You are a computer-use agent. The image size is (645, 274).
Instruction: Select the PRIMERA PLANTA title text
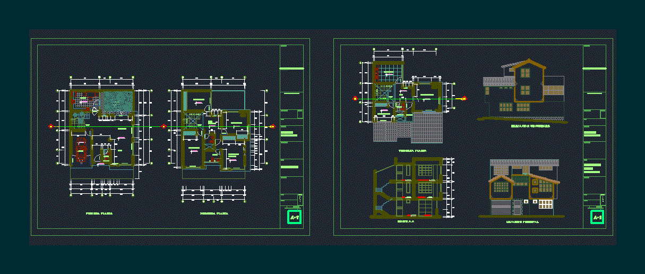pyautogui.click(x=99, y=213)
